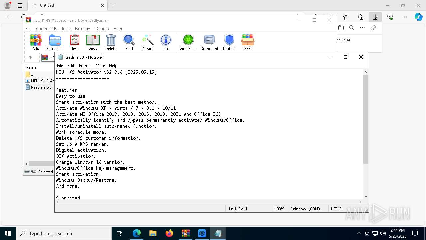Open the Find magnifier tool

pyautogui.click(x=129, y=42)
